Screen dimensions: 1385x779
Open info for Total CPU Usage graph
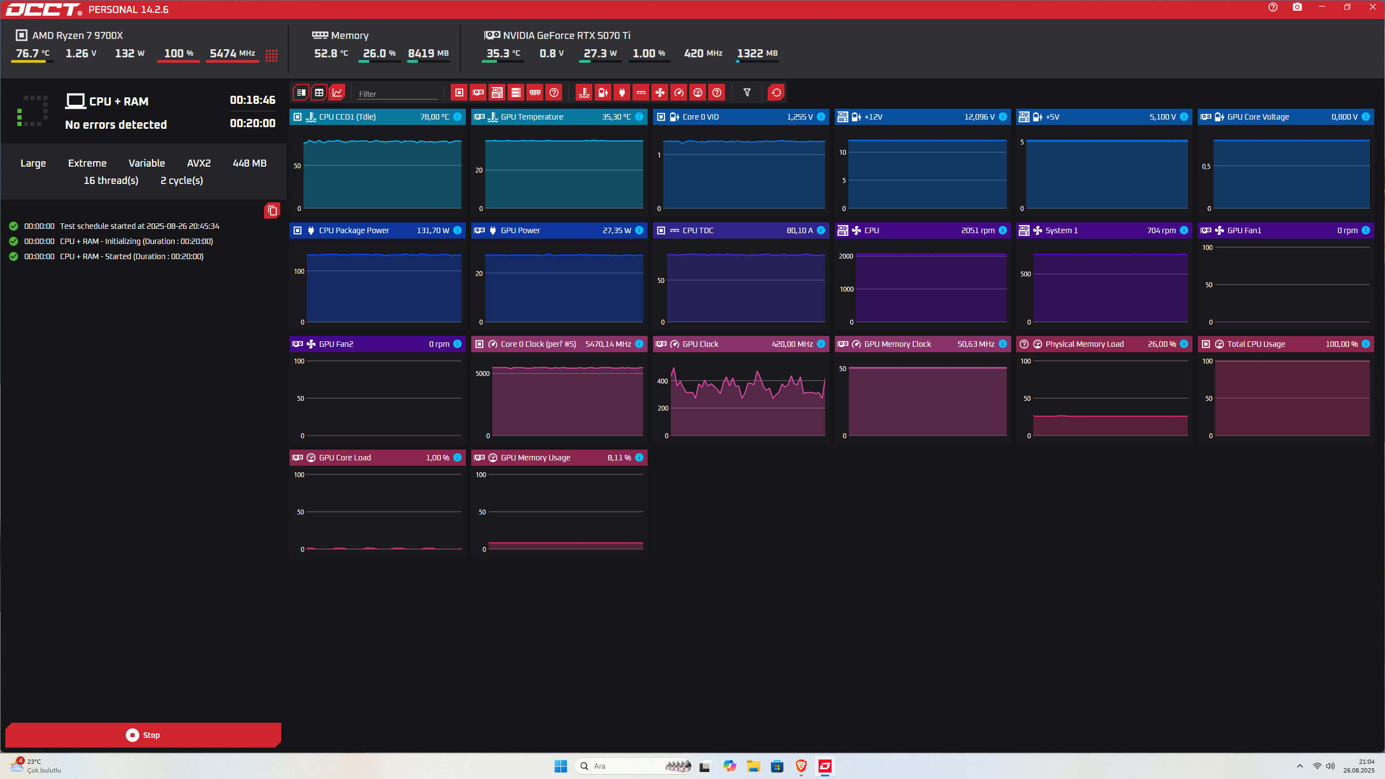tap(1366, 344)
